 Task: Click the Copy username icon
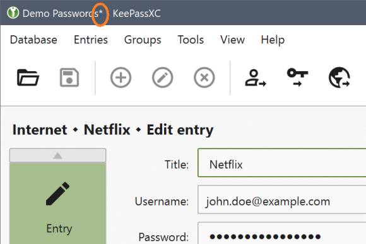256,78
